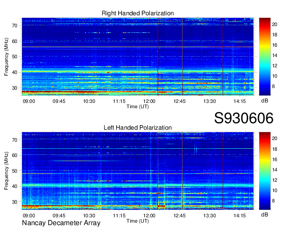Click the 10:30 tick of Right Handed plot
Screen dimensions: 282x228
[x=89, y=101]
